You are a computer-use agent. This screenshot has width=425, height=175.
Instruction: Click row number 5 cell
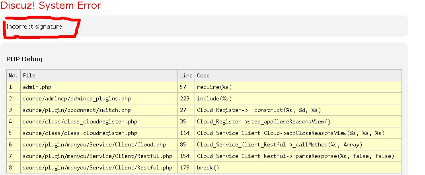[x=14, y=133]
